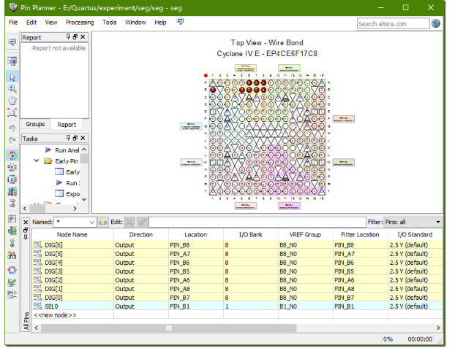This screenshot has height=348, width=463.
Task: Choose the hand pan tool
Action: pos(12,101)
